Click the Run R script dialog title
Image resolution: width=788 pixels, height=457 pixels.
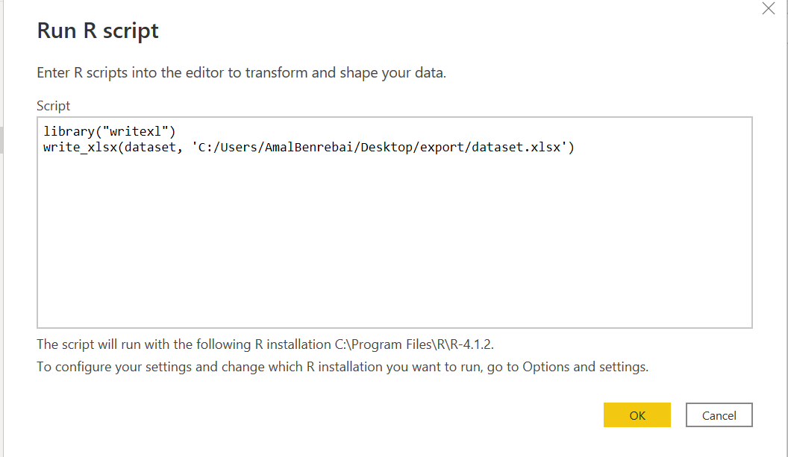(x=97, y=31)
